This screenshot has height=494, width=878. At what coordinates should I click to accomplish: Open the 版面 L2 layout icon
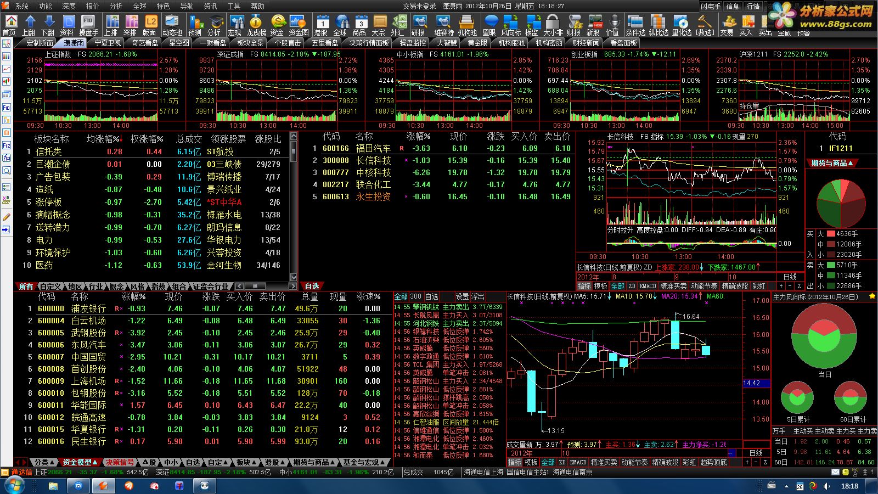(150, 25)
